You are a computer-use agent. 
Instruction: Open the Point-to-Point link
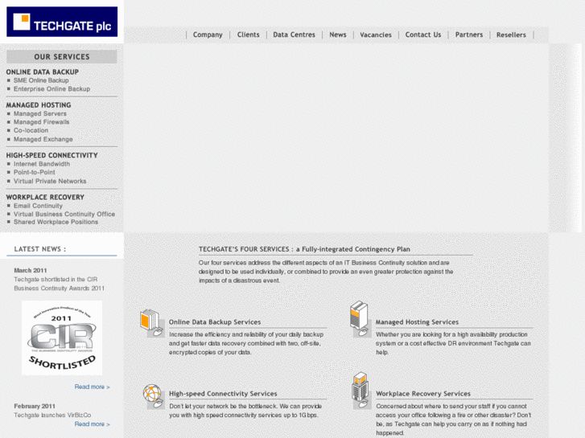pyautogui.click(x=35, y=172)
